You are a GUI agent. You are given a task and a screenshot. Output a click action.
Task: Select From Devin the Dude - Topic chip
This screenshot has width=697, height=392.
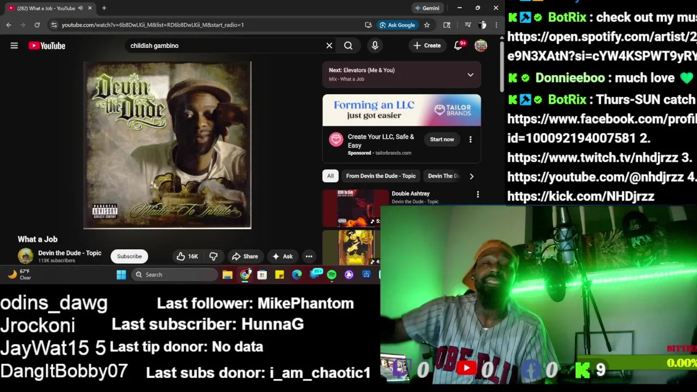tap(381, 176)
